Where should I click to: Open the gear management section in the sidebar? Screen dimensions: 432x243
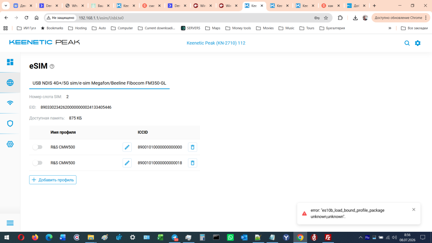(10, 144)
